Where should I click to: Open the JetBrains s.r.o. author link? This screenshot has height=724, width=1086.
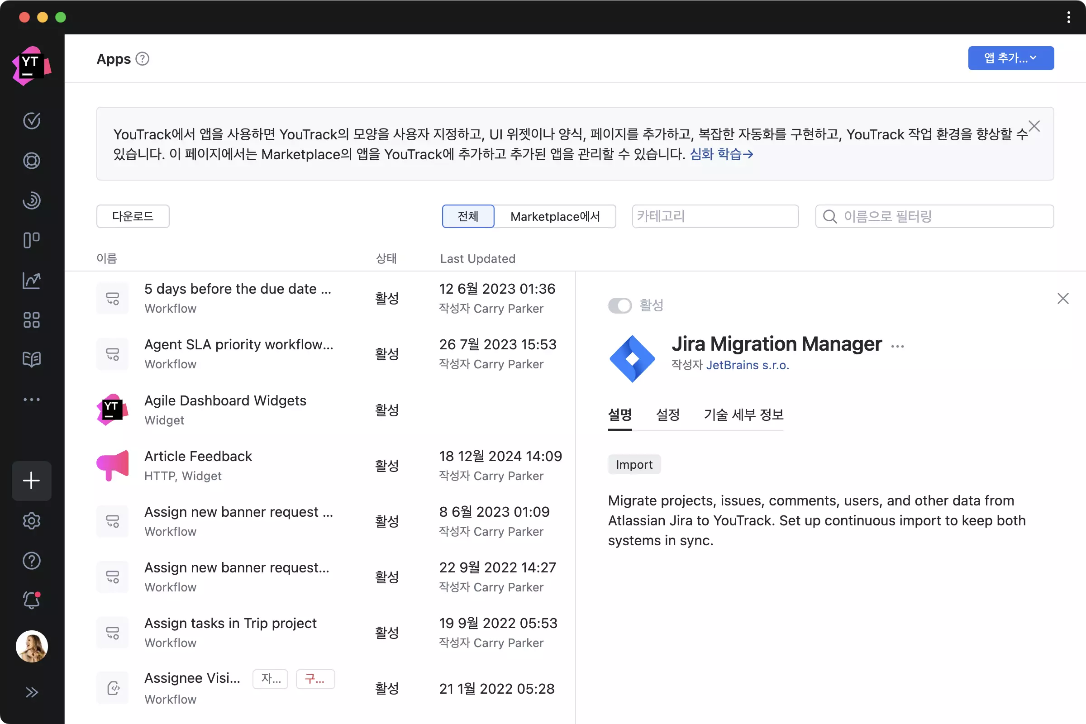click(x=747, y=365)
